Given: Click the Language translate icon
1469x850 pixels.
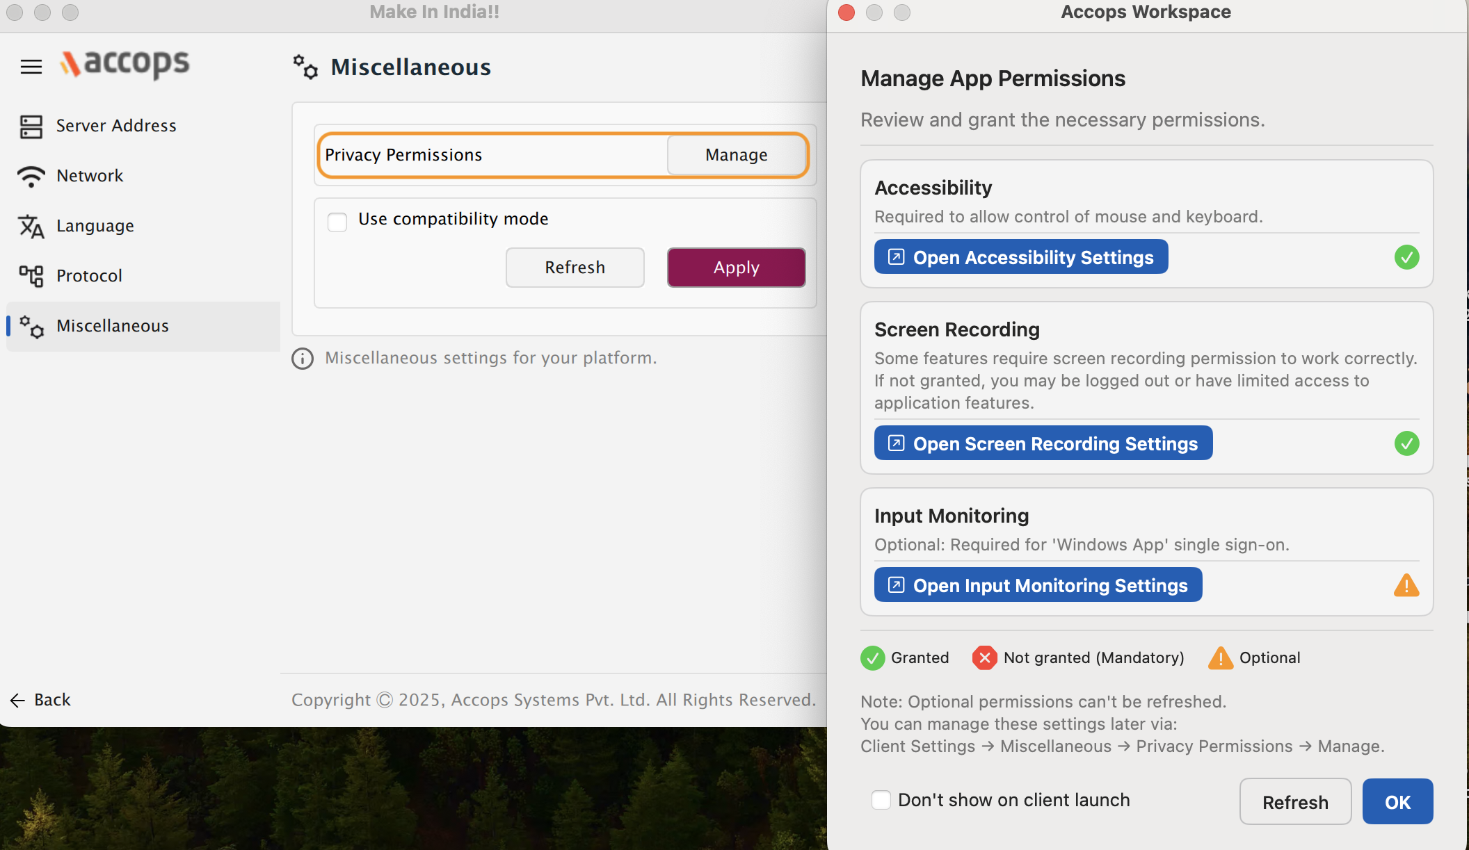Looking at the screenshot, I should coord(31,227).
